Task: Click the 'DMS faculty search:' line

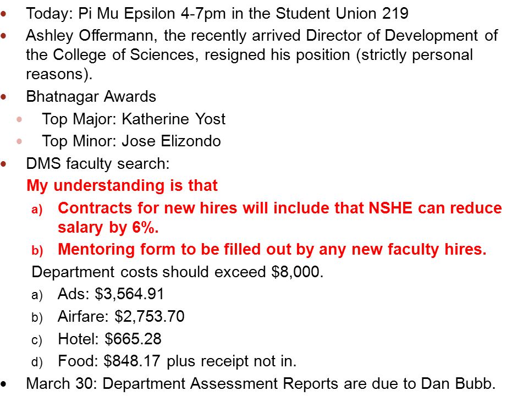Action: tap(98, 164)
